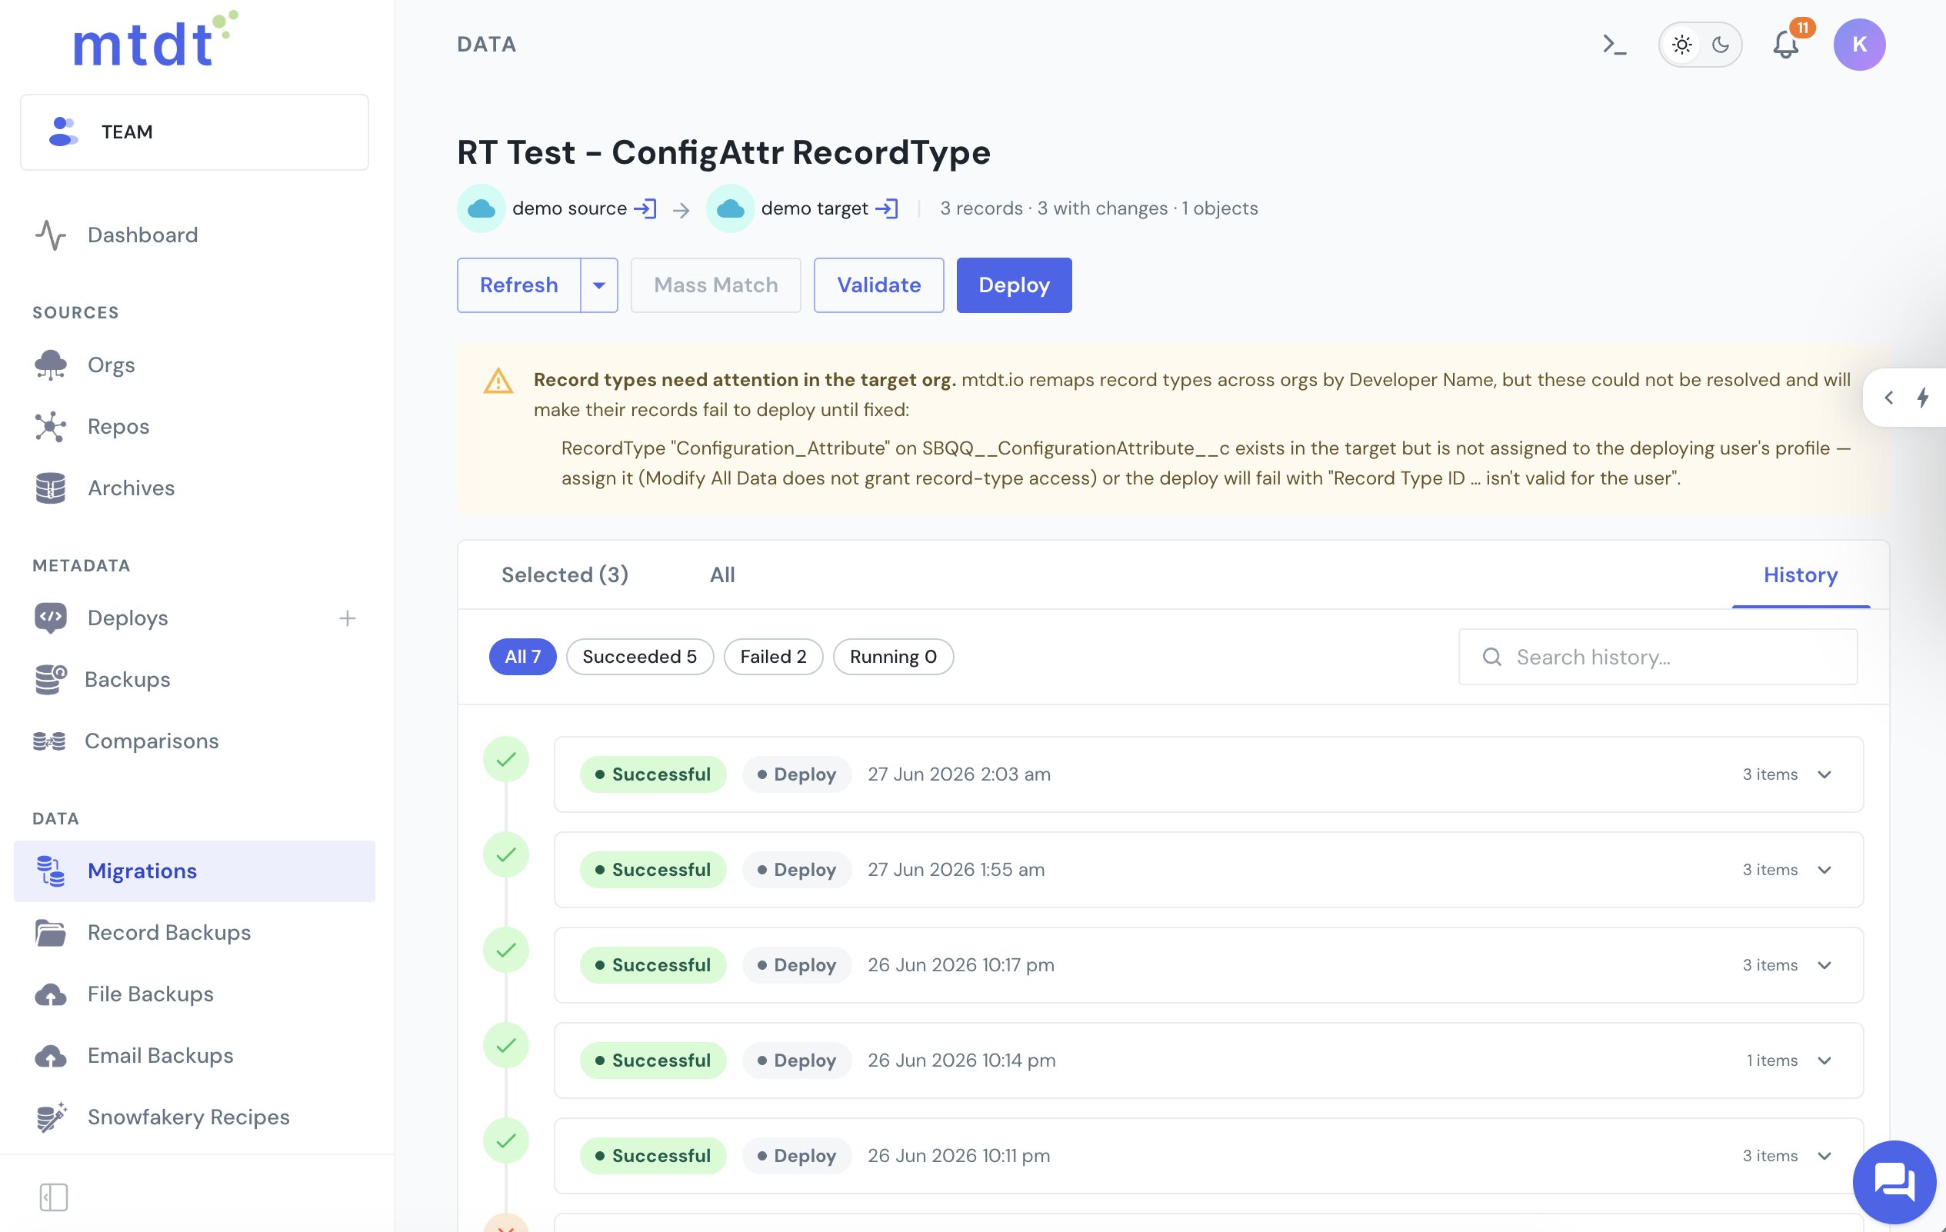The width and height of the screenshot is (1946, 1232).
Task: Open user avatar K menu
Action: [x=1859, y=45]
